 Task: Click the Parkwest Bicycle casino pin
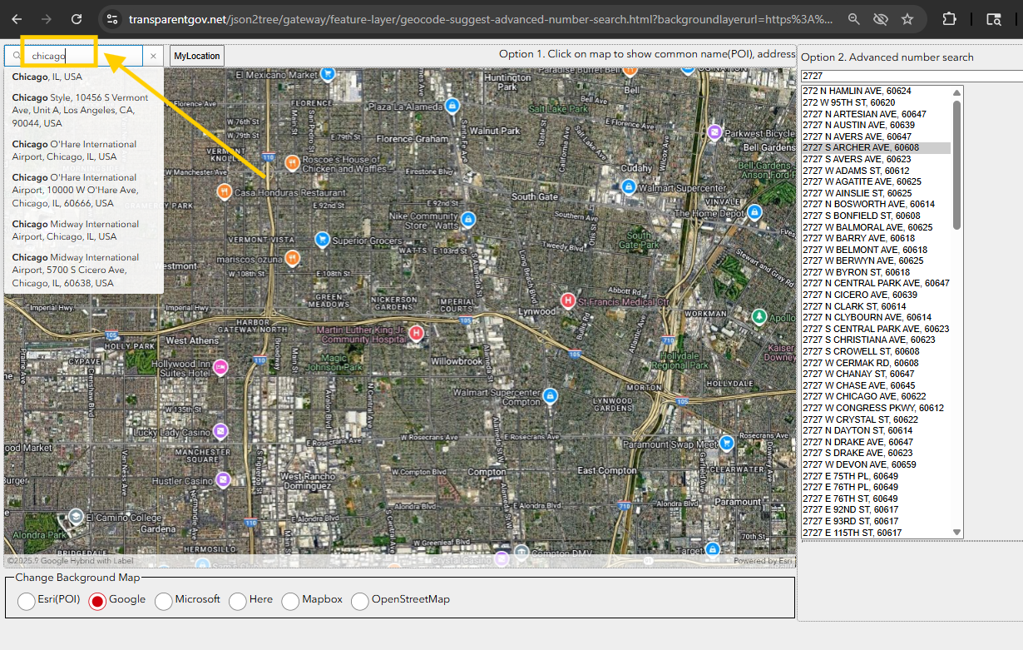click(x=714, y=131)
